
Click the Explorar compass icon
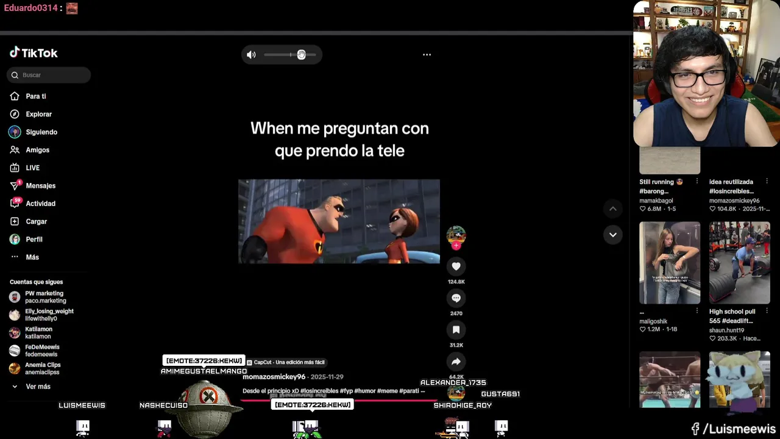click(15, 114)
